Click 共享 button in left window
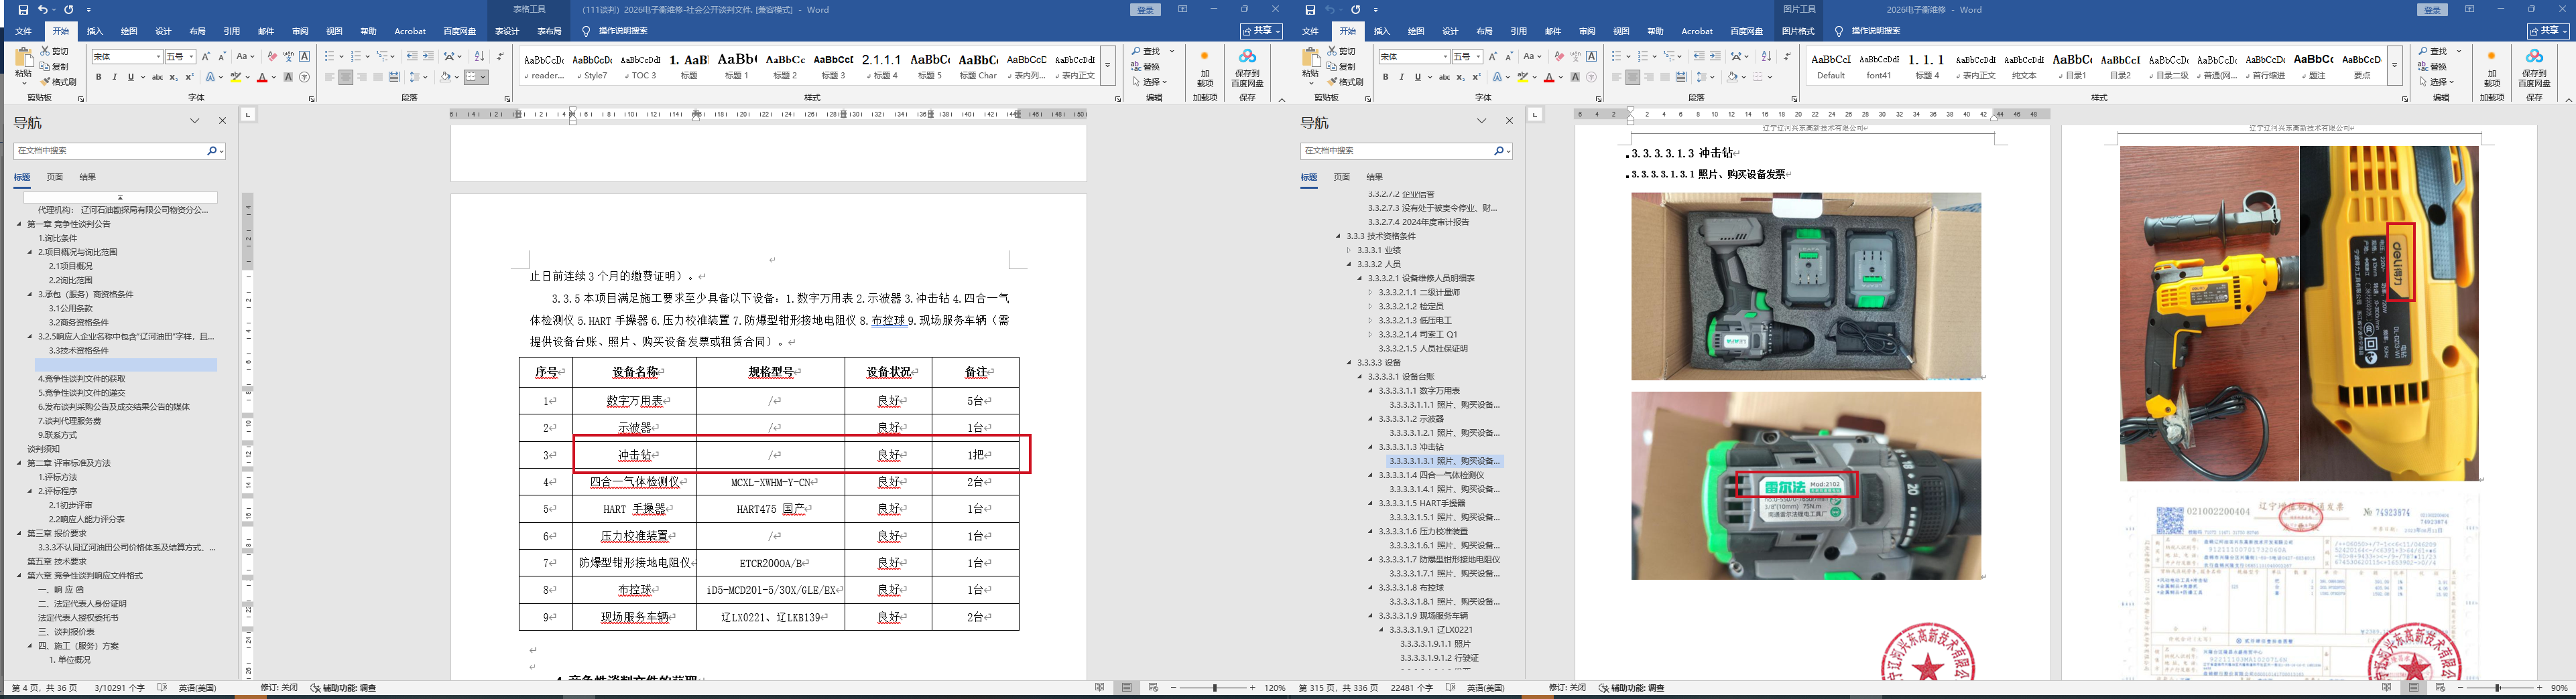The image size is (2576, 699). pyautogui.click(x=1260, y=31)
